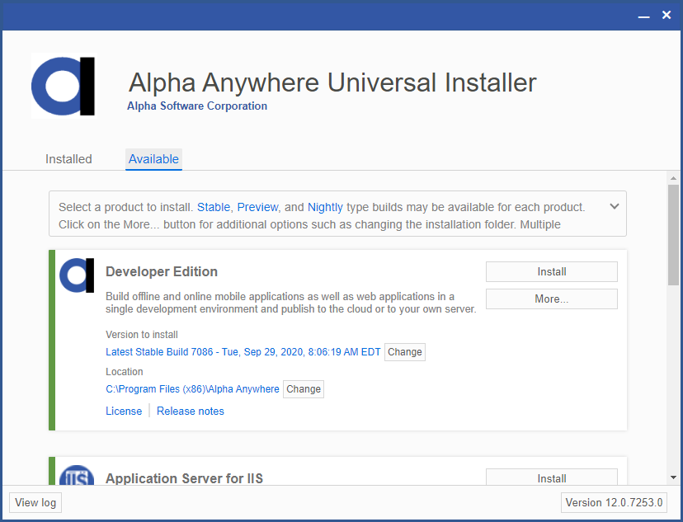Expand the product selection info box chevron
This screenshot has height=522, width=683.
(615, 206)
